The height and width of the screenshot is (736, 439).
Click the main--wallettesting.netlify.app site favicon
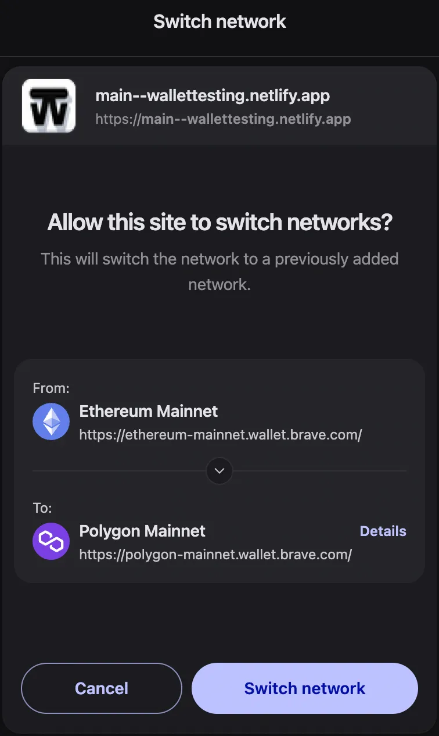pyautogui.click(x=48, y=106)
